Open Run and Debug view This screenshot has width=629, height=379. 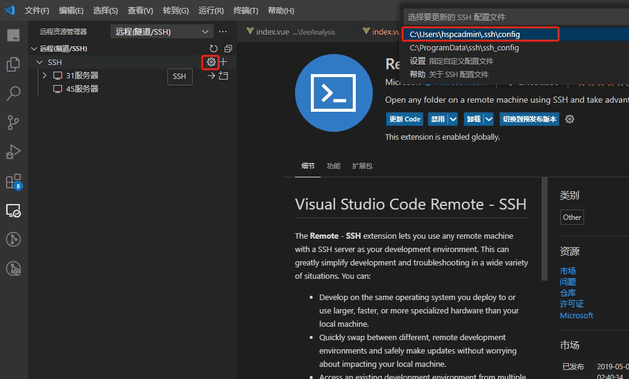click(13, 152)
